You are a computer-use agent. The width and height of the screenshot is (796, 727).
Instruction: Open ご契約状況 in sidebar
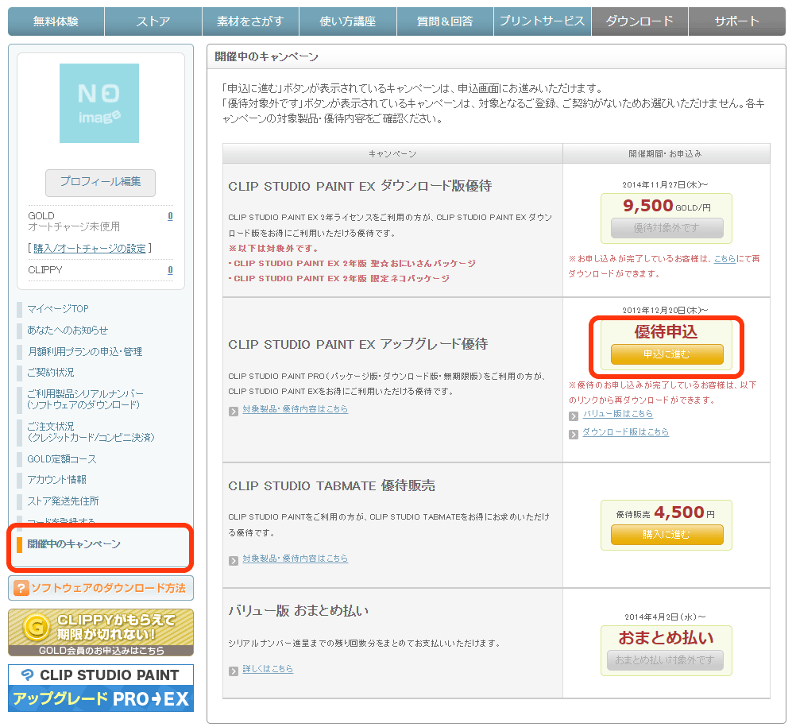tap(51, 372)
